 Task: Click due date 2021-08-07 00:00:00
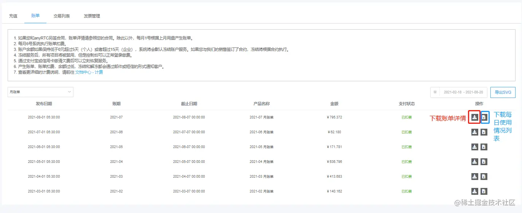pyautogui.click(x=189, y=117)
